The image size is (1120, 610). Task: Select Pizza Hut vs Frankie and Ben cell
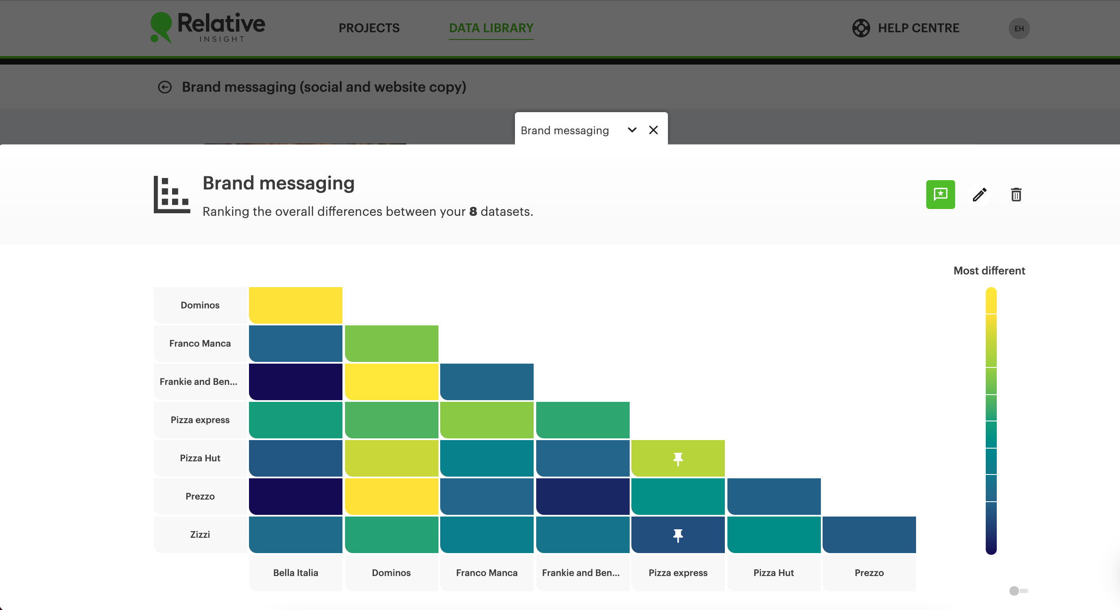pos(583,458)
